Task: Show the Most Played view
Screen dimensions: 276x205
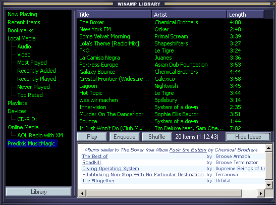Action: point(32,63)
